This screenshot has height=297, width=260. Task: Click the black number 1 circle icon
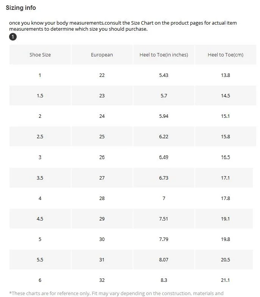click(13, 37)
